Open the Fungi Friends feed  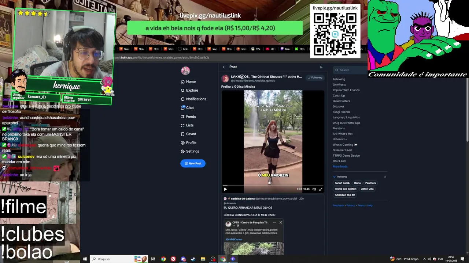point(341,112)
